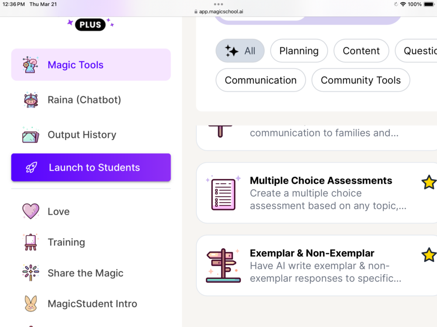
Task: Click the Multiple Choice Assessments checklist icon
Action: [223, 194]
